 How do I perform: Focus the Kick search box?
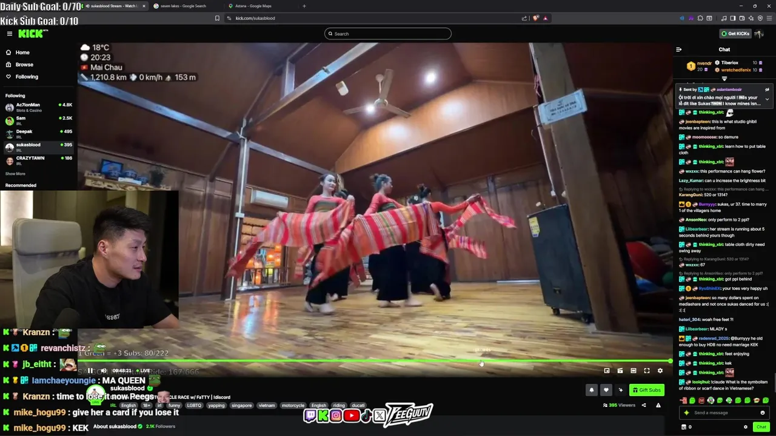(x=388, y=34)
